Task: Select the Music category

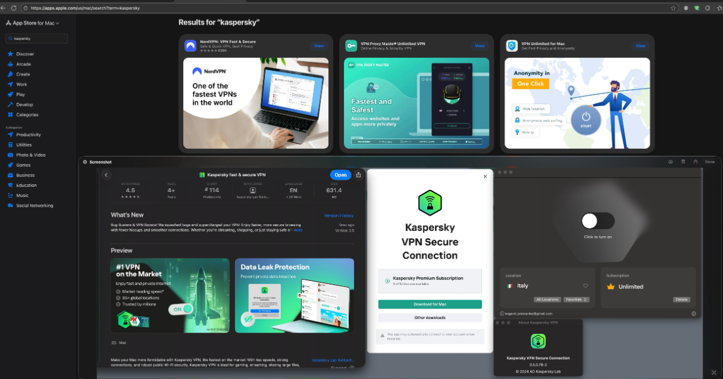Action: click(18, 195)
